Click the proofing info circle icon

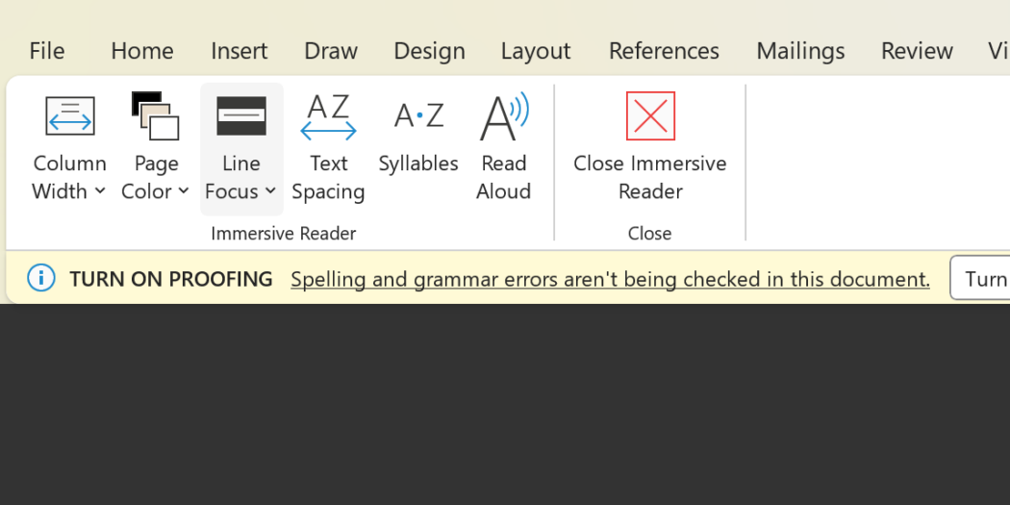click(41, 279)
